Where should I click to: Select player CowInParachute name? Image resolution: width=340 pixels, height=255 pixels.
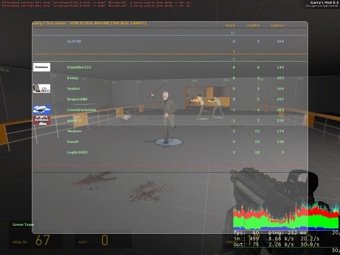coord(81,110)
